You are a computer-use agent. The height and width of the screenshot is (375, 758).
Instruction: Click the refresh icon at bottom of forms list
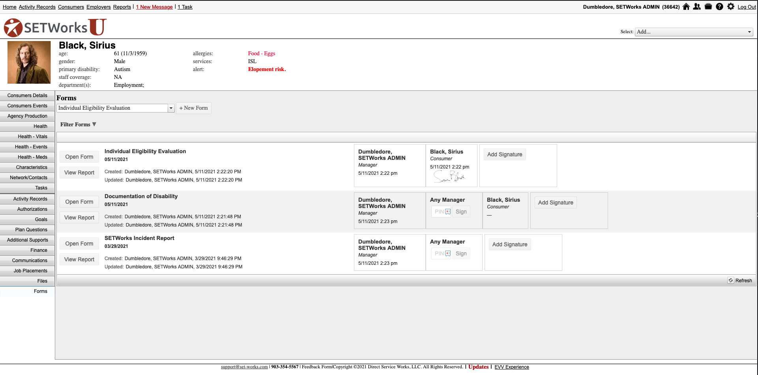point(731,281)
